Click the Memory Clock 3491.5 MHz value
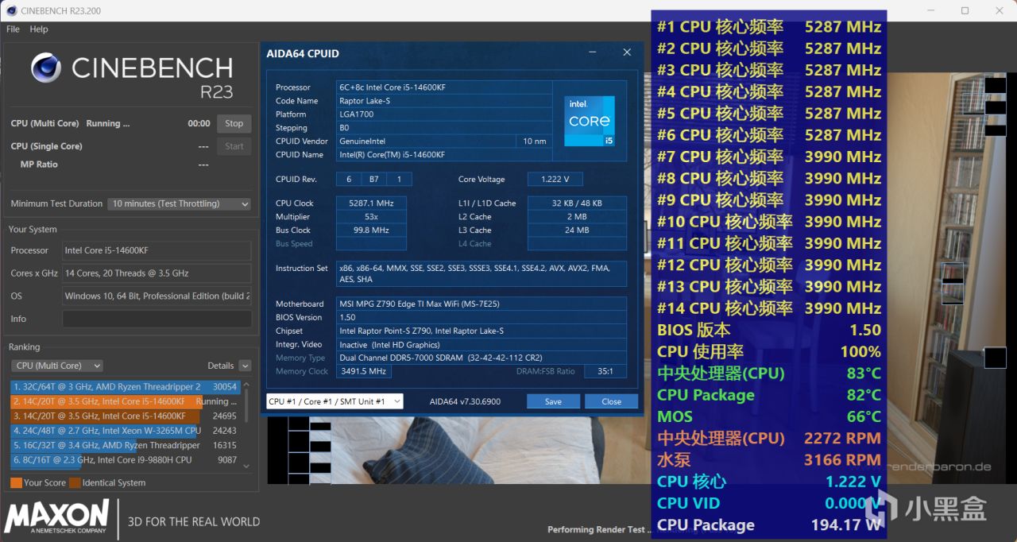The width and height of the screenshot is (1017, 542). 364,371
